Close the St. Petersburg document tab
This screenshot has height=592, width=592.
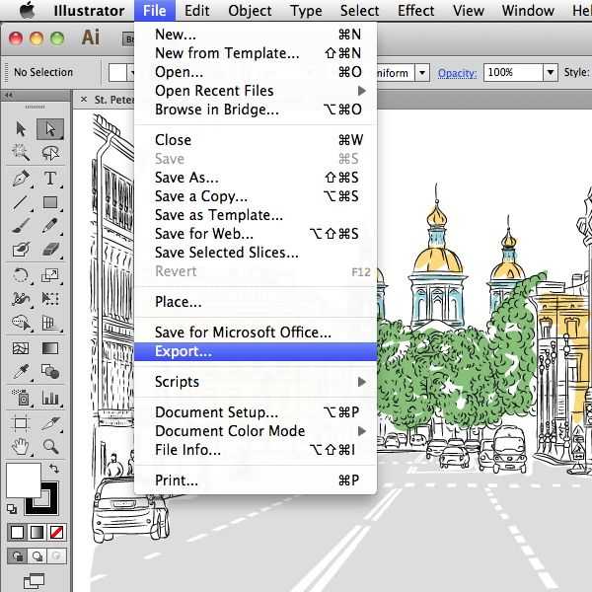click(x=84, y=100)
